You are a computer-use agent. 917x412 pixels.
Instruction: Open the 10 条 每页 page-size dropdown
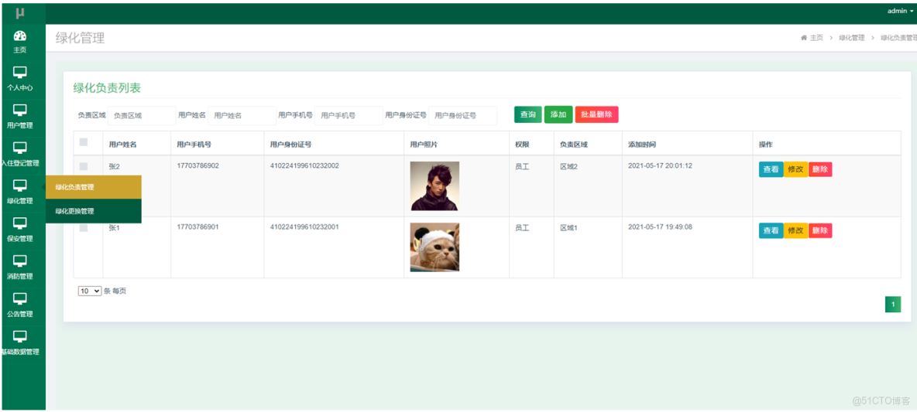pyautogui.click(x=90, y=291)
